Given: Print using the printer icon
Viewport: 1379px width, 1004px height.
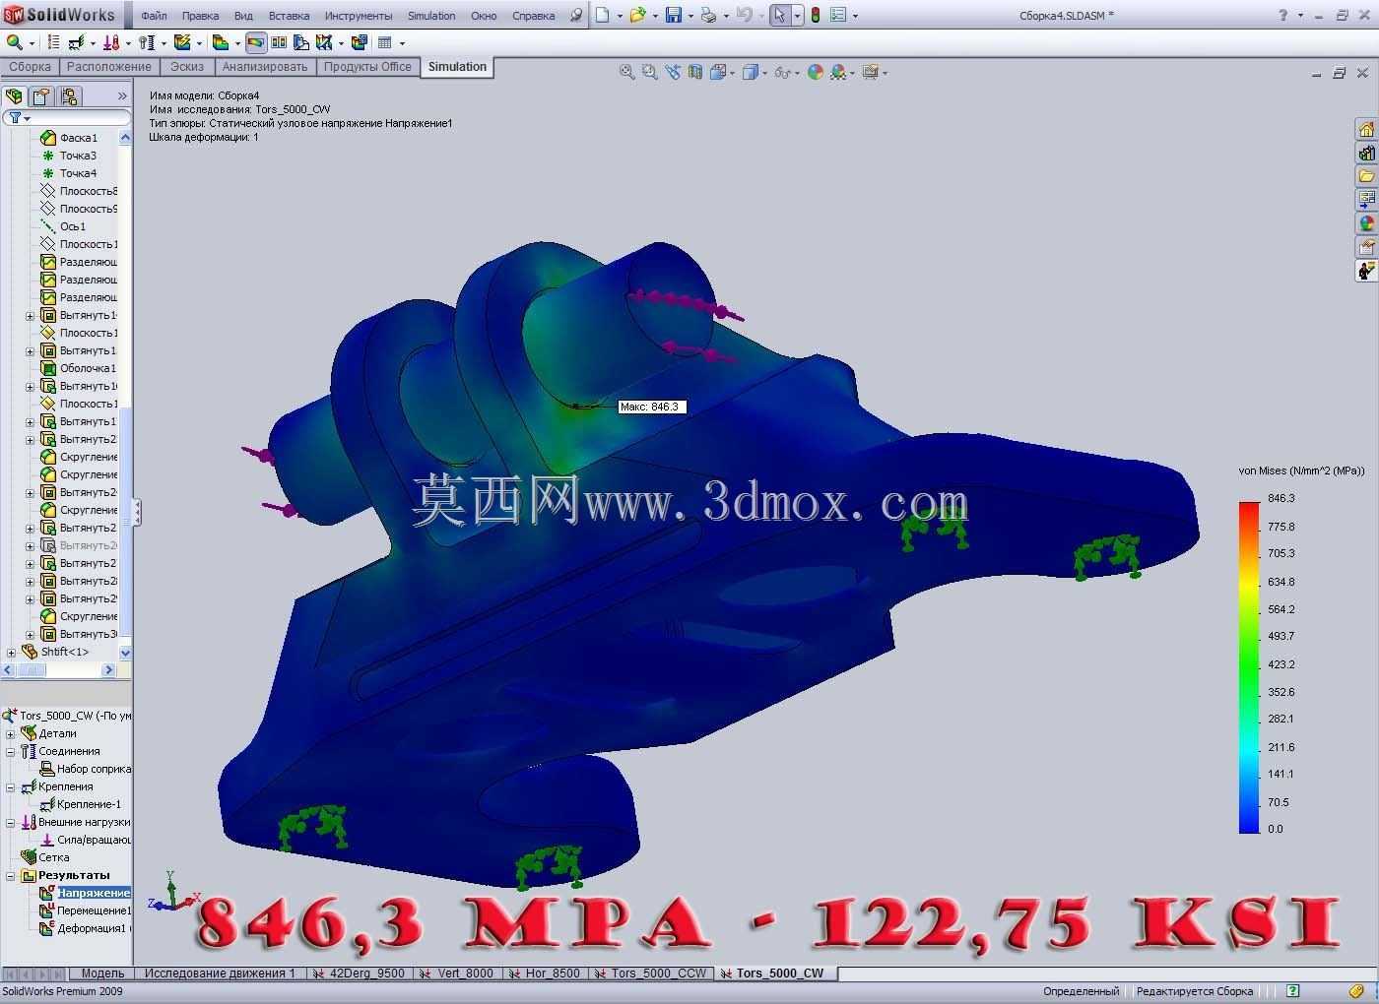Looking at the screenshot, I should point(708,15).
